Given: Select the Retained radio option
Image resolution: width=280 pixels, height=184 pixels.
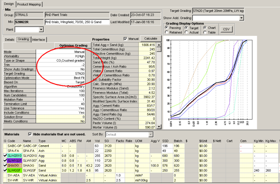Looking at the screenshot, I should (x=167, y=32).
